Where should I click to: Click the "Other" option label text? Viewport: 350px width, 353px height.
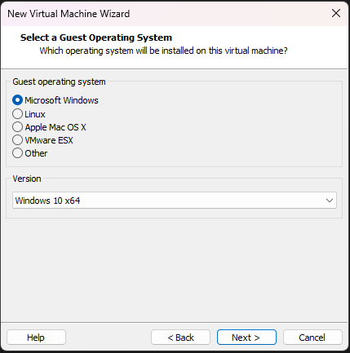pyautogui.click(x=36, y=153)
